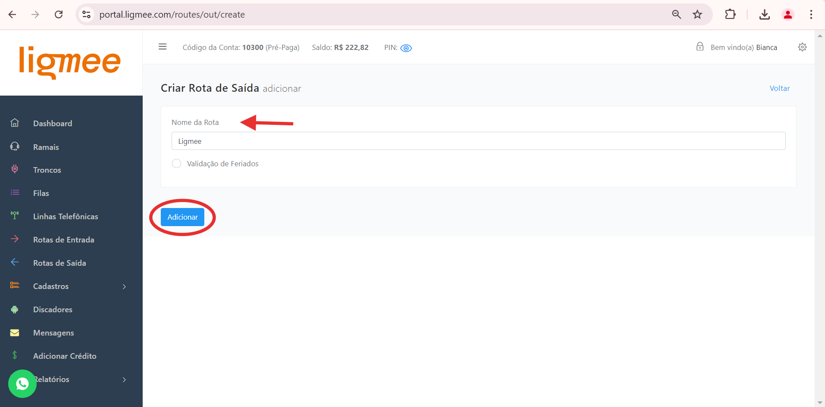
Task: Expand the Cadastros submenu chevron
Action: (124, 286)
